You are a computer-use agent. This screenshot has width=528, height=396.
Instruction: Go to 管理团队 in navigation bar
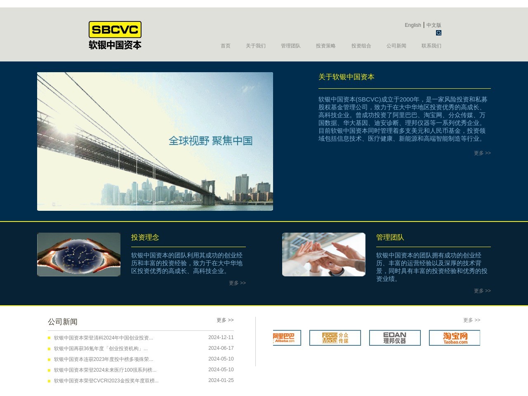click(x=291, y=46)
